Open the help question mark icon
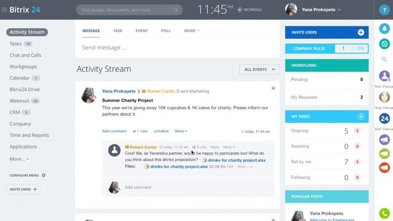 (384, 10)
